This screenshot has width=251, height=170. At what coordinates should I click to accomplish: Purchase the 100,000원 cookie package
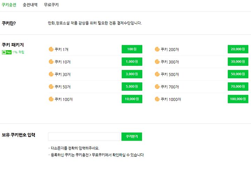click(238, 99)
